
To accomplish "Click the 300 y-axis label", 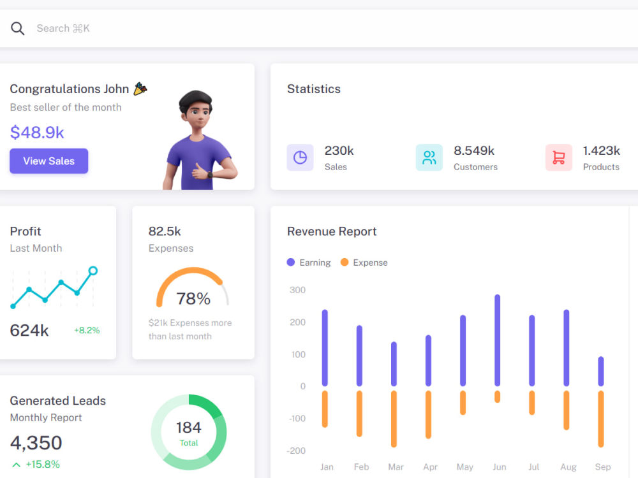I will point(297,290).
